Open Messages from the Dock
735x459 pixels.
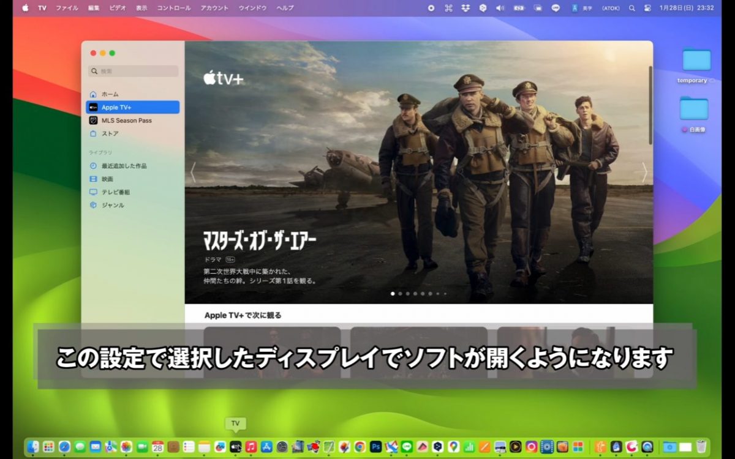[x=80, y=447]
